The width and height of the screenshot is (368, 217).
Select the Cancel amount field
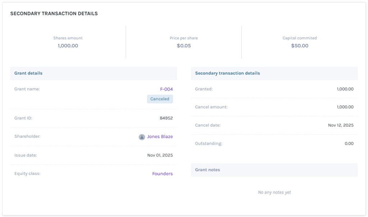pyautogui.click(x=210, y=107)
